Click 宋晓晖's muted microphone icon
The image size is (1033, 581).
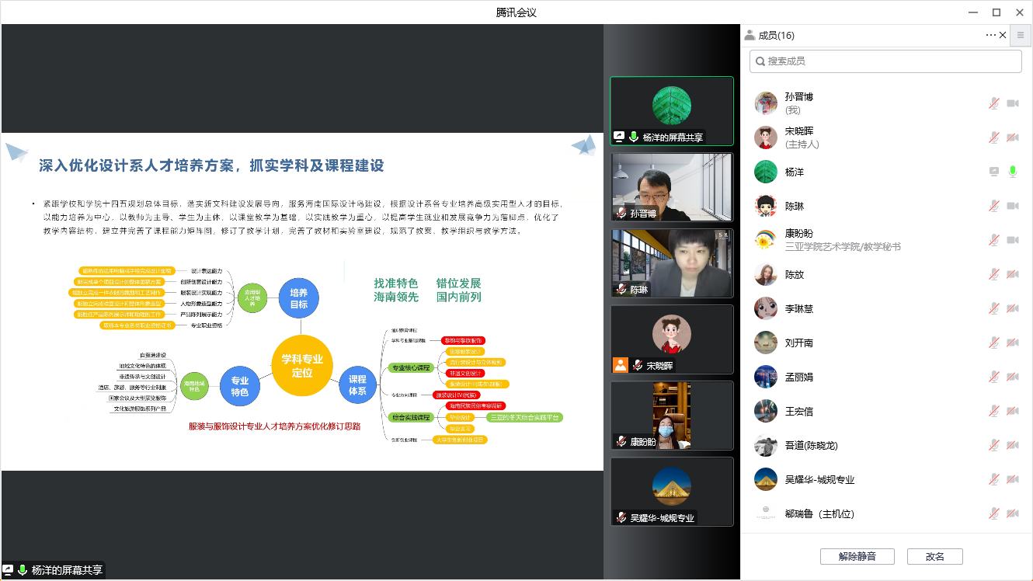[993, 137]
